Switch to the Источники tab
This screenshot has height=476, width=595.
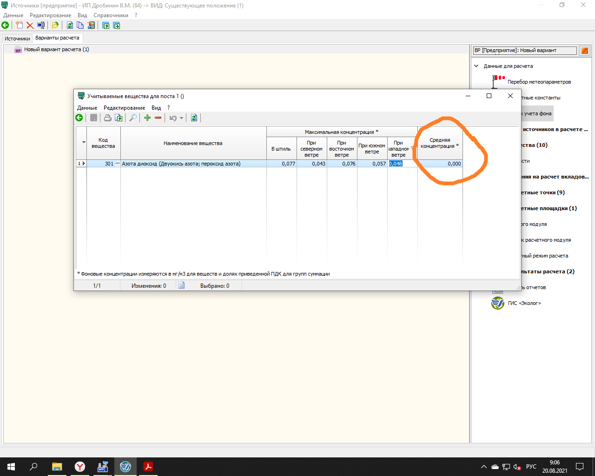pos(17,39)
